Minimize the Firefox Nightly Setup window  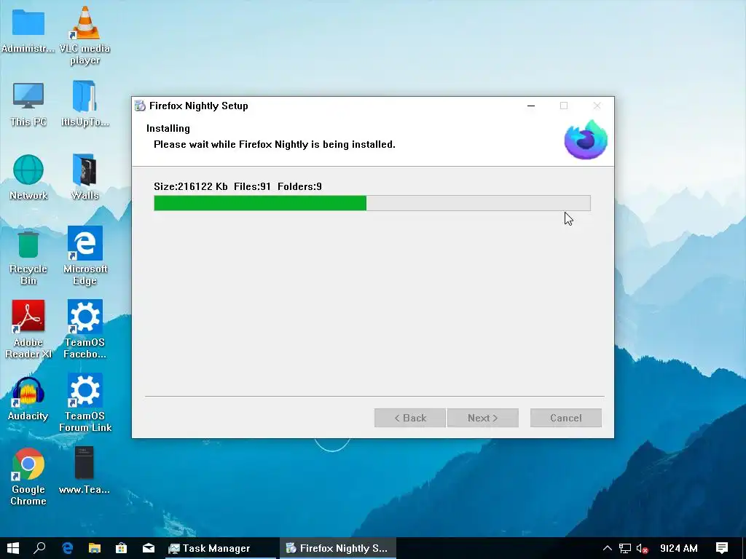click(531, 106)
